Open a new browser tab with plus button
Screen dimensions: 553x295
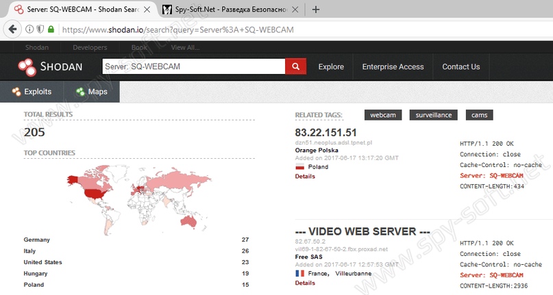click(x=316, y=10)
